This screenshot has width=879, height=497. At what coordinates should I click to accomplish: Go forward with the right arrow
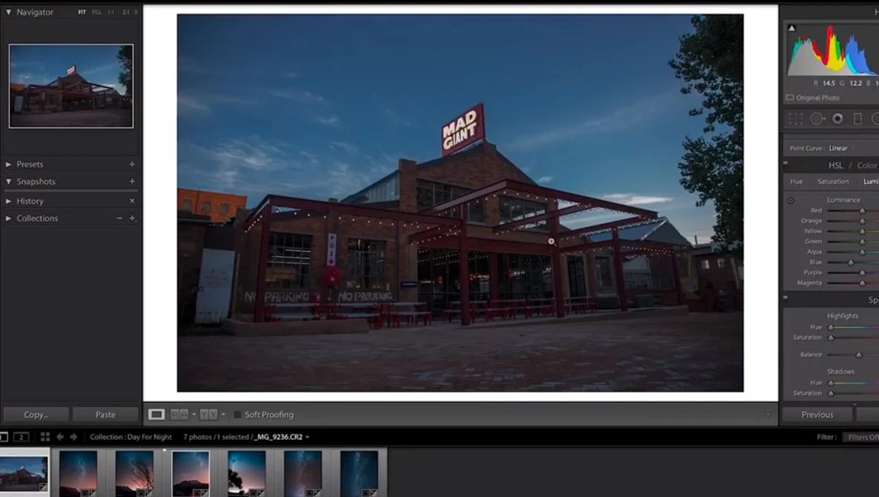click(x=73, y=436)
